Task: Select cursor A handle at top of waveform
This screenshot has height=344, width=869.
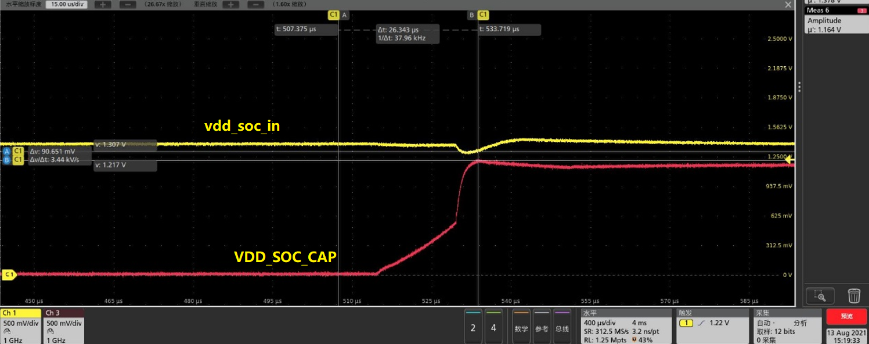Action: pos(344,15)
